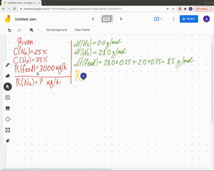Image resolution: width=214 pixels, height=171 pixels.
Task: Click the Jamboard logo
Action: (x=8, y=19)
